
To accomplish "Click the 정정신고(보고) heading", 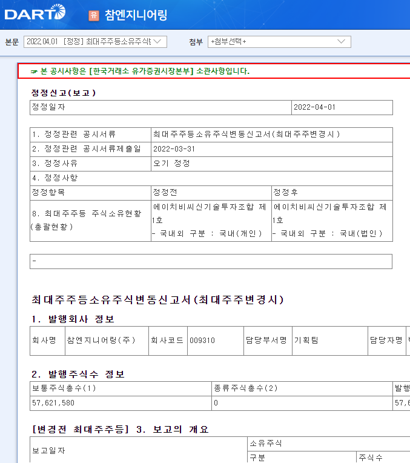I will [64, 93].
